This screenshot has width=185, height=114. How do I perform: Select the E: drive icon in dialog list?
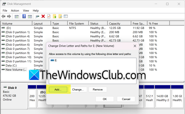point(52,60)
